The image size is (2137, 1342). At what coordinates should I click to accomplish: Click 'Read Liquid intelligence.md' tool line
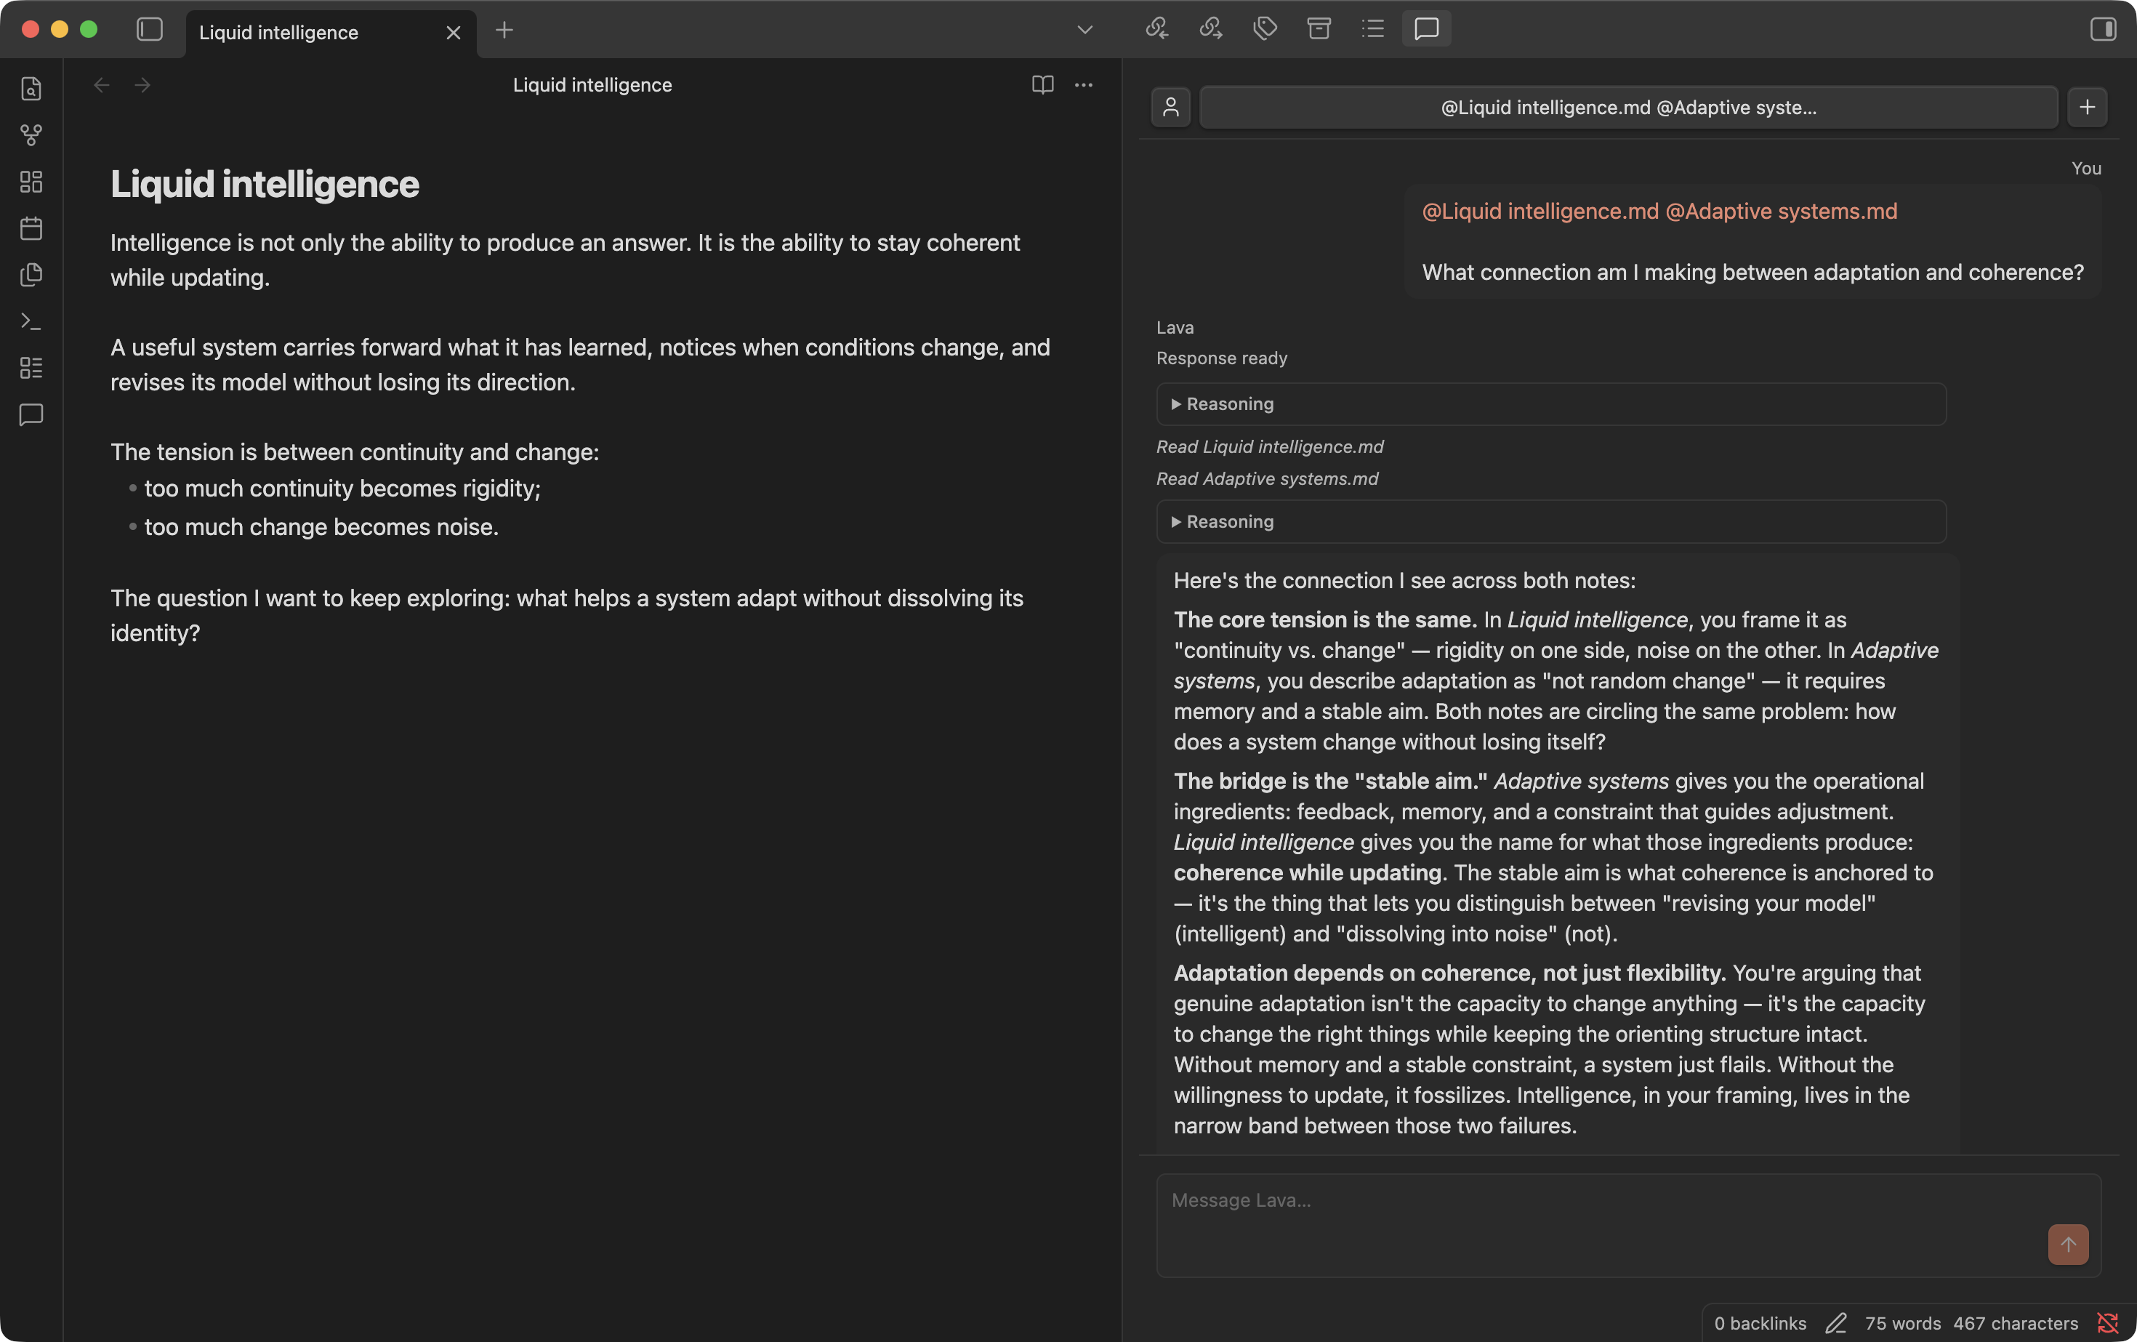tap(1269, 447)
